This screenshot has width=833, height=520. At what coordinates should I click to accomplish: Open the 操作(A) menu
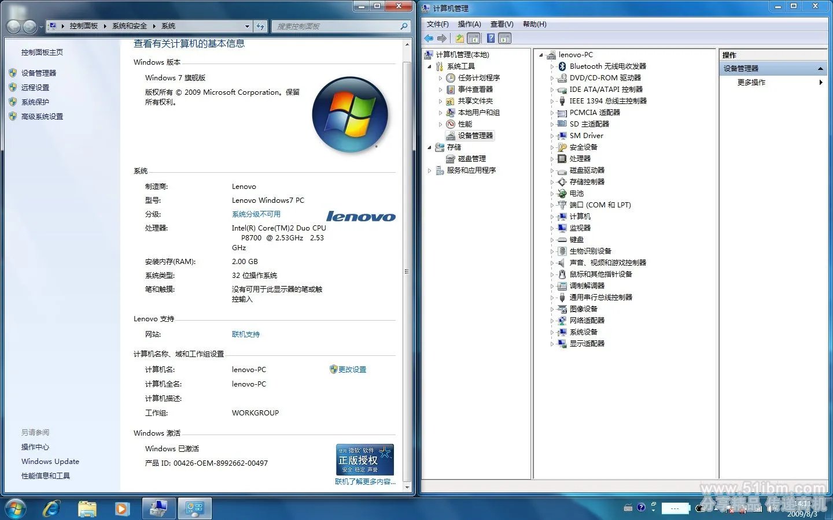tap(469, 24)
